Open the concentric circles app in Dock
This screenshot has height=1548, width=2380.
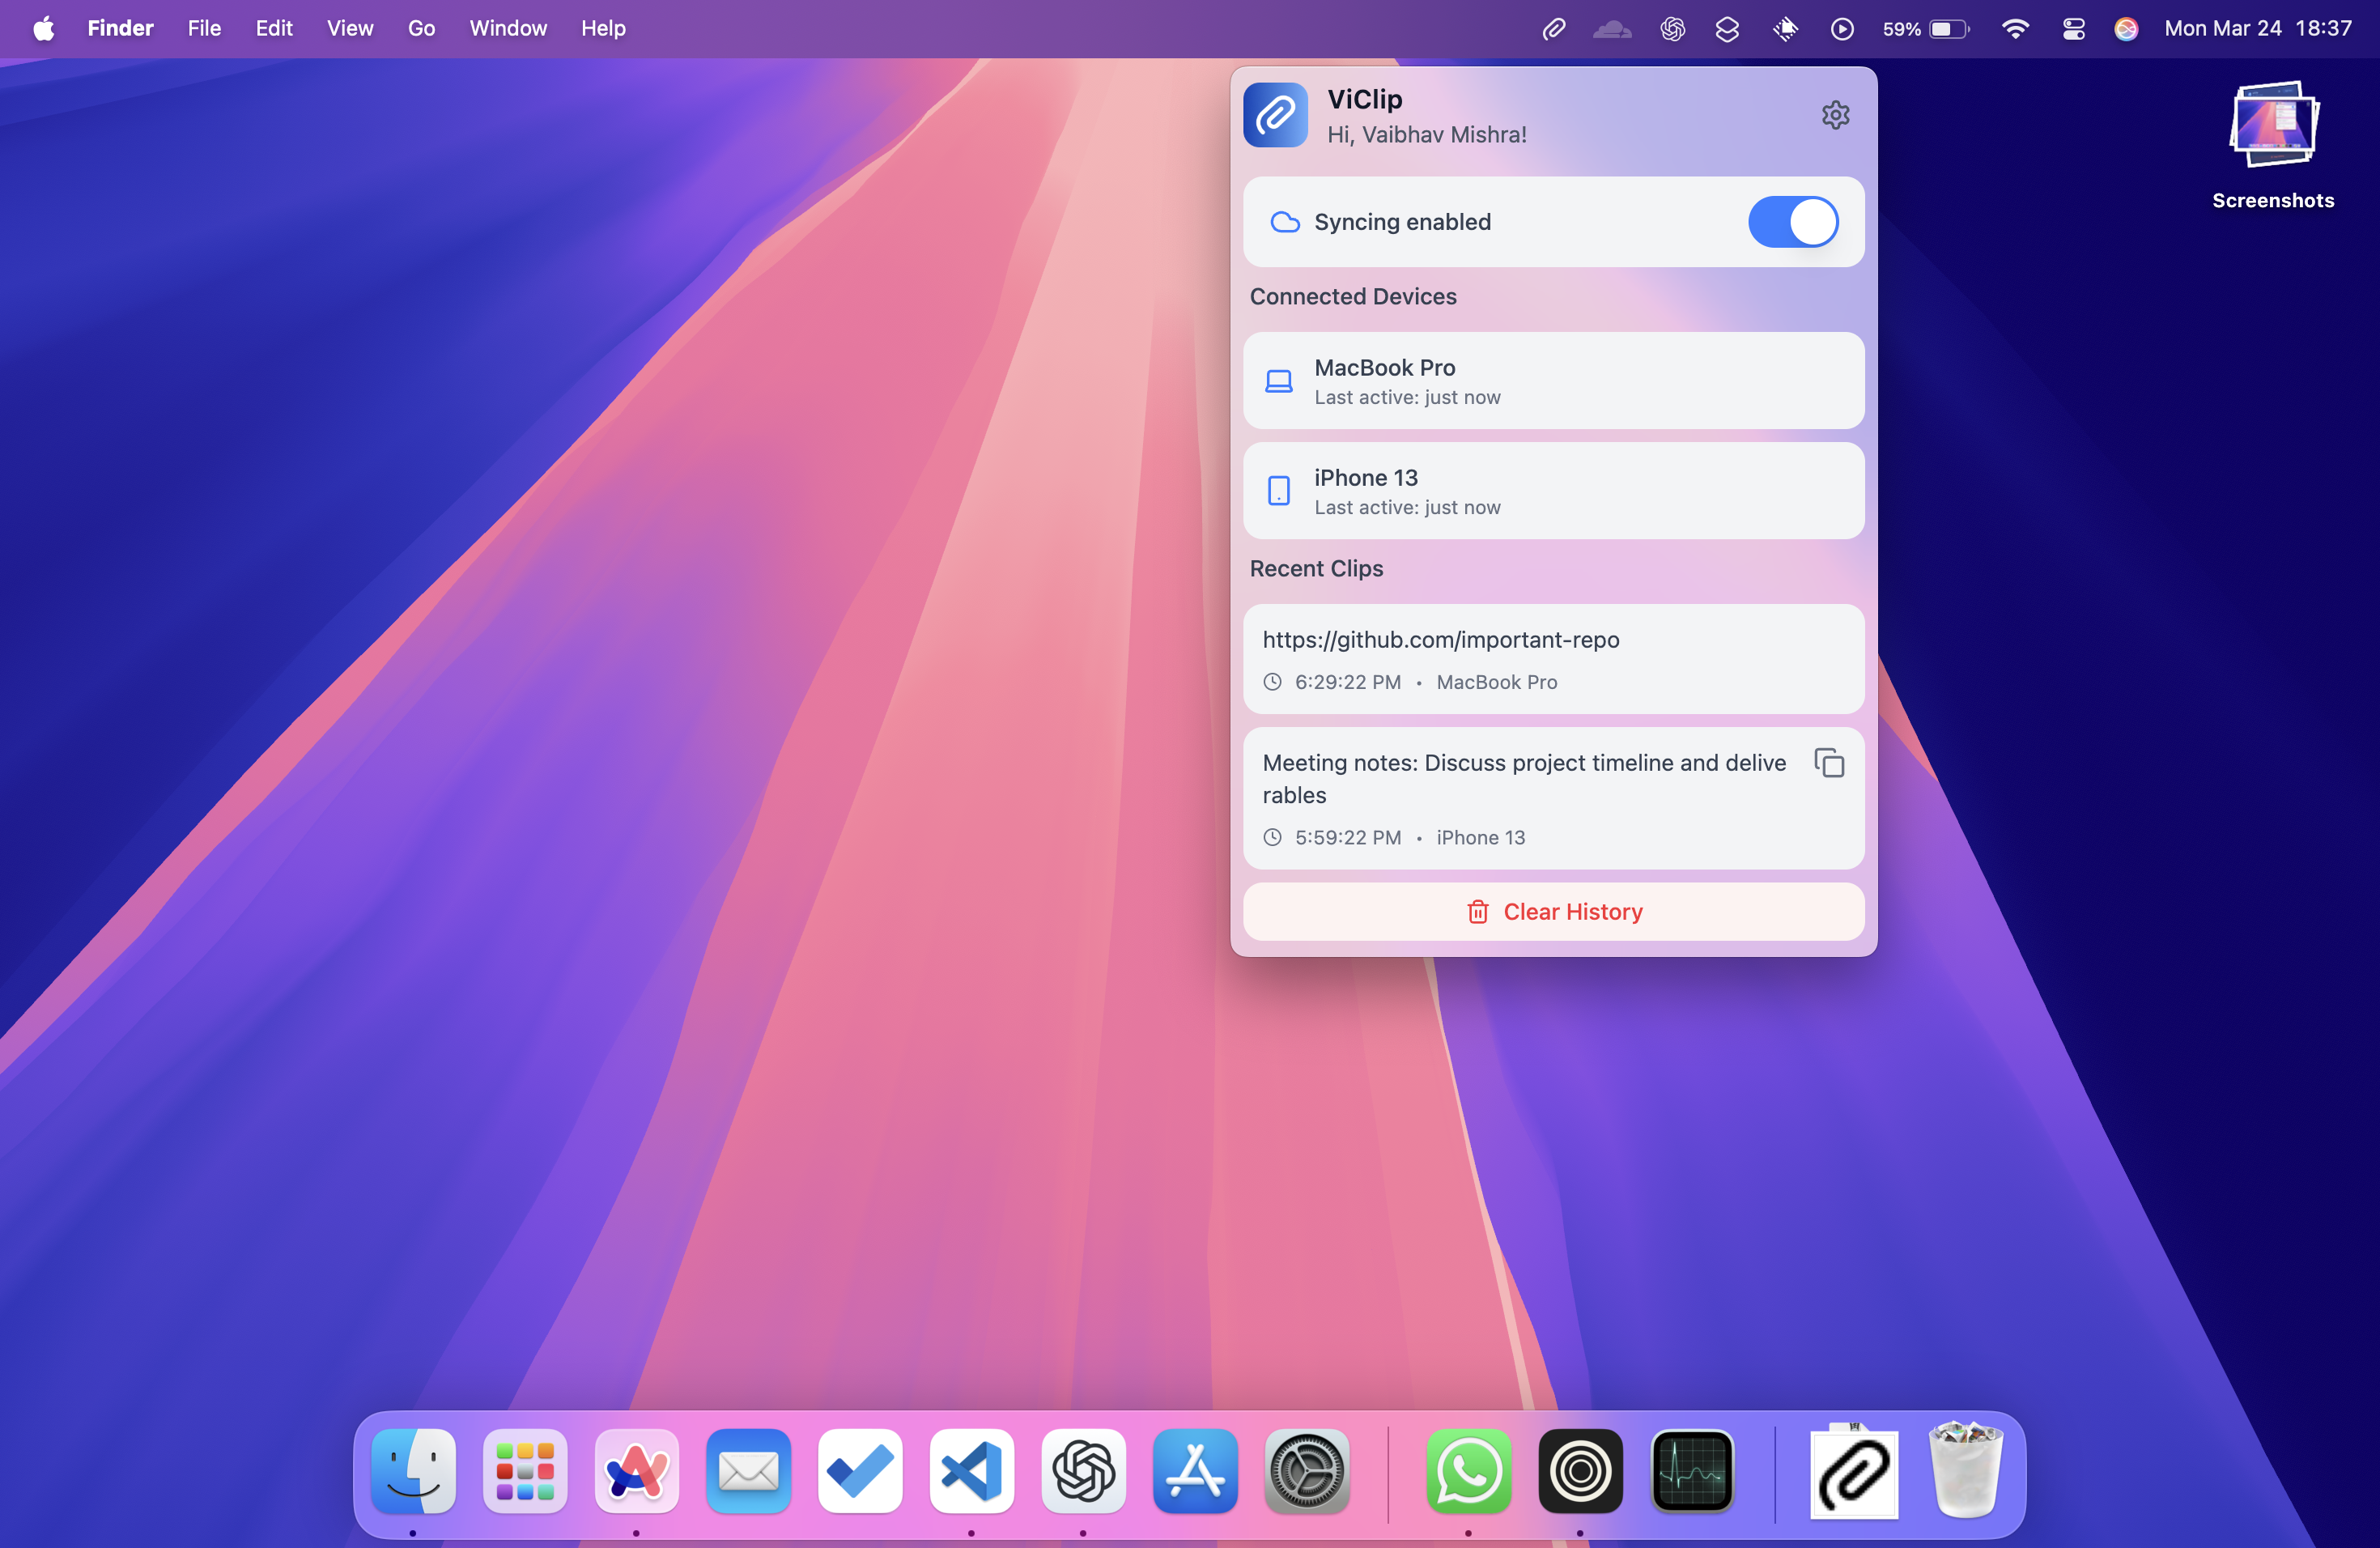coord(1580,1471)
